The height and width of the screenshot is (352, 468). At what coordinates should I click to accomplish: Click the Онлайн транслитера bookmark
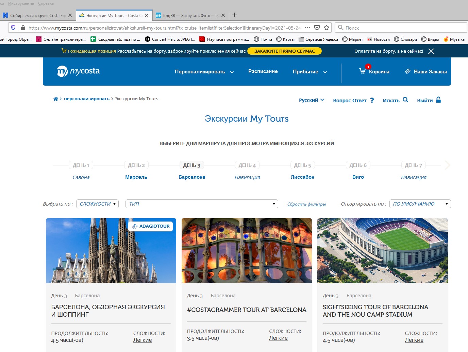tap(61, 39)
